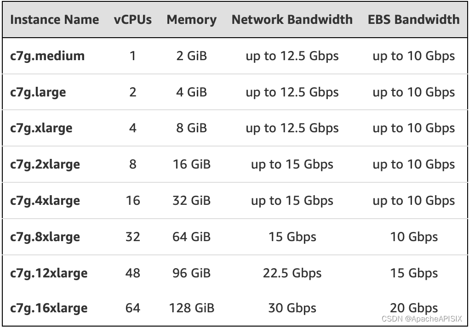Click the Memory column header
Screen dimensions: 469x327
point(191,20)
